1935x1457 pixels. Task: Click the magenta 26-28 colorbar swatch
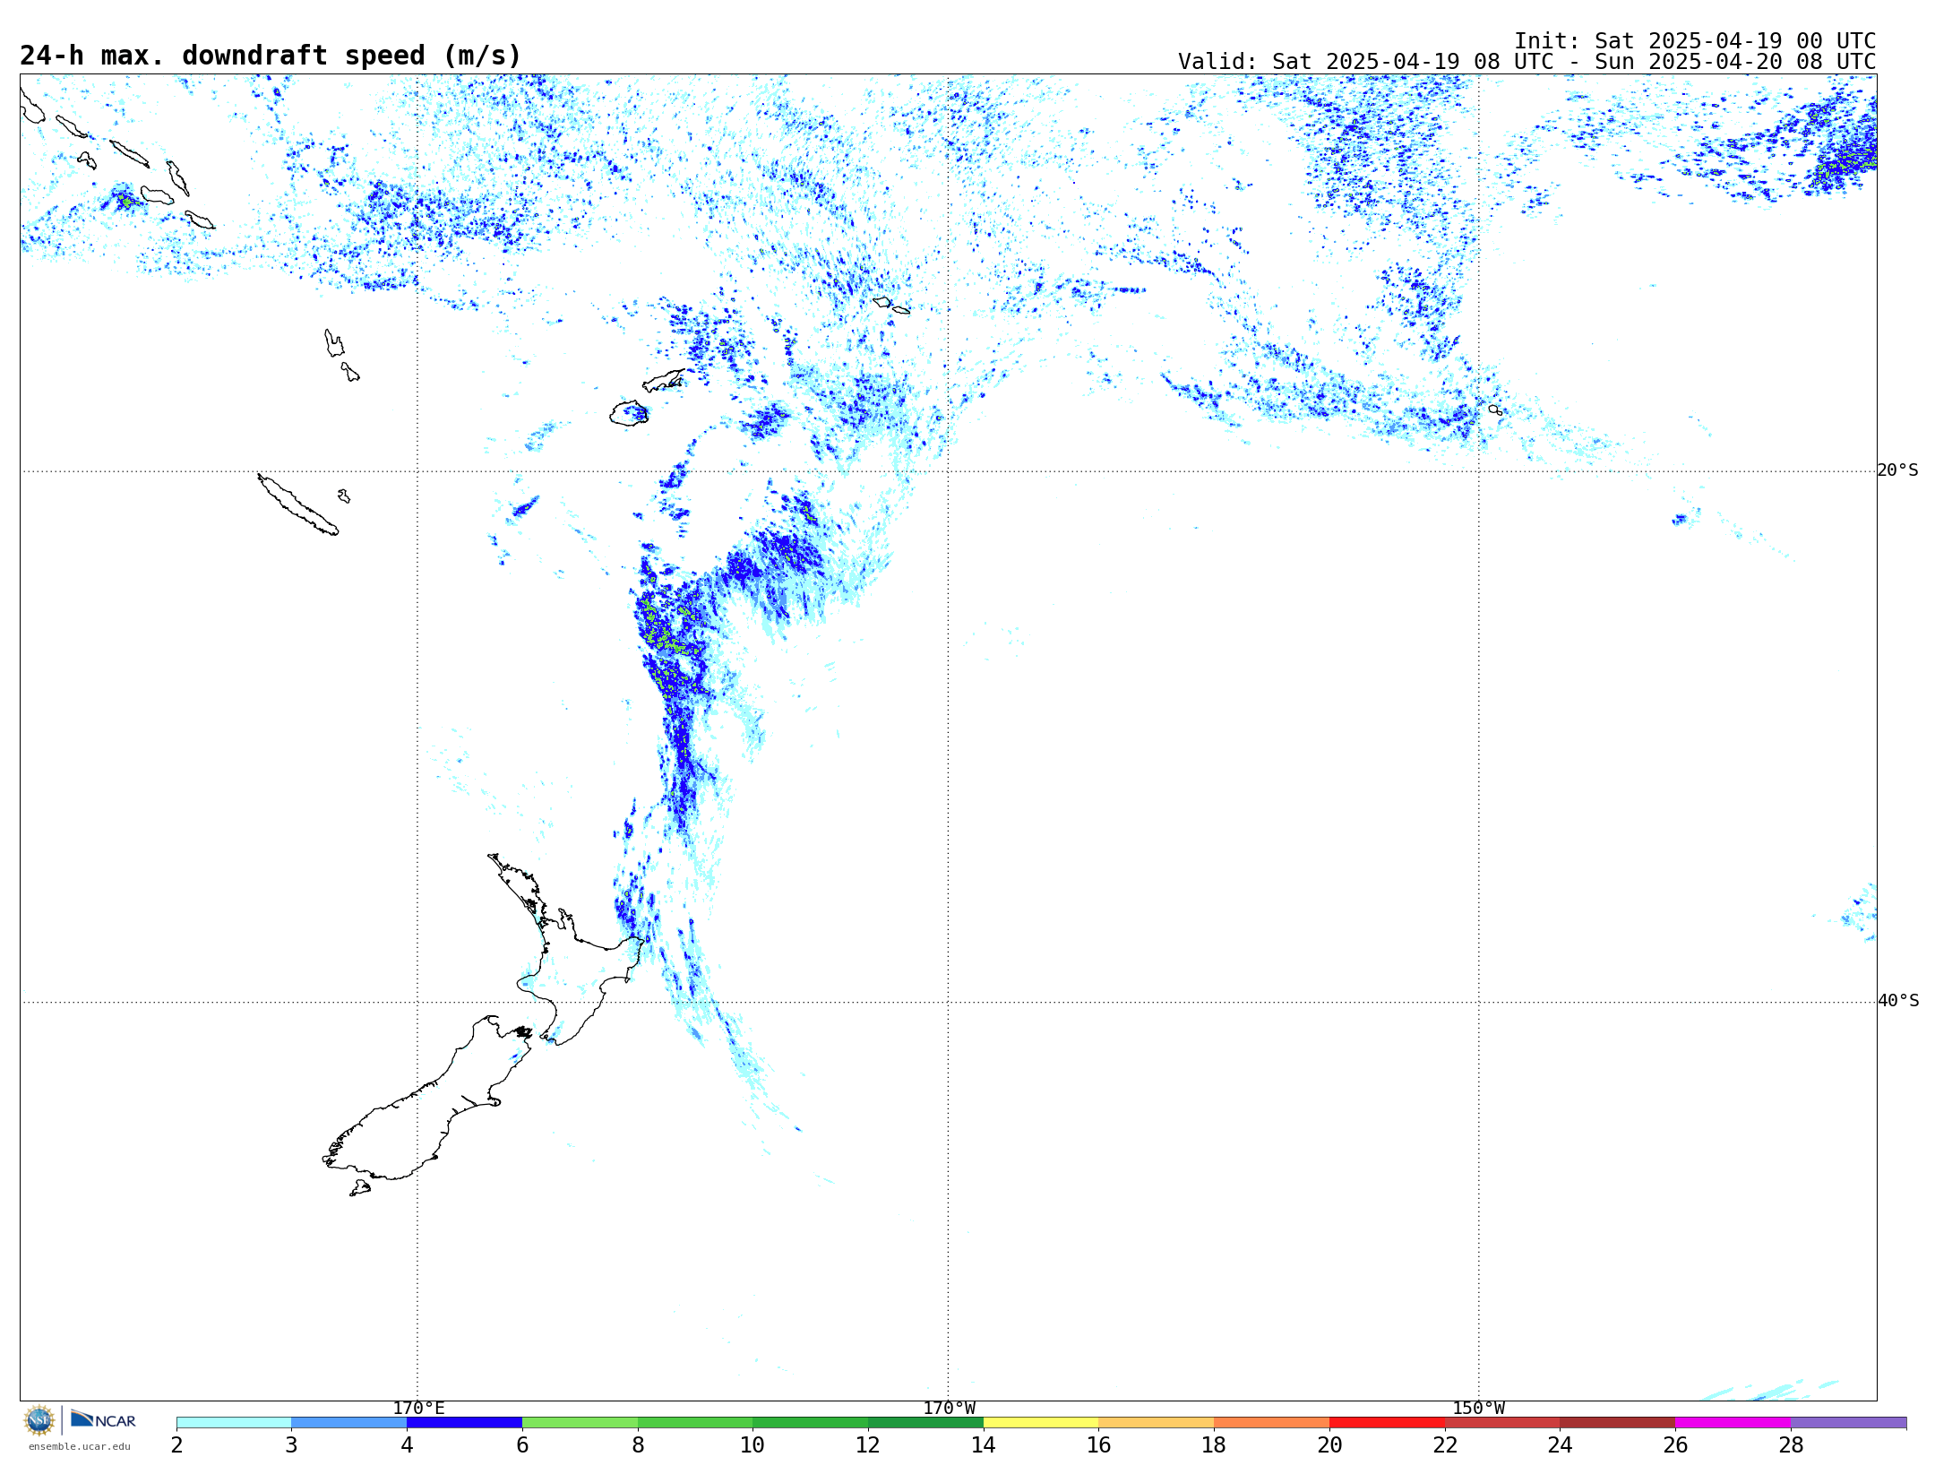pyautogui.click(x=1733, y=1423)
